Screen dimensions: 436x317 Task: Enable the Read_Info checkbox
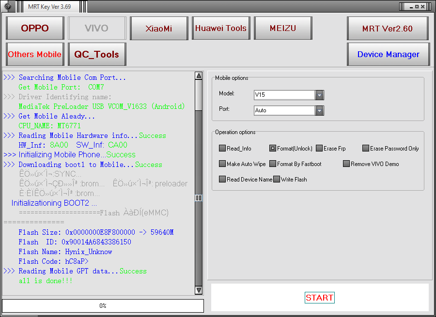click(x=222, y=149)
